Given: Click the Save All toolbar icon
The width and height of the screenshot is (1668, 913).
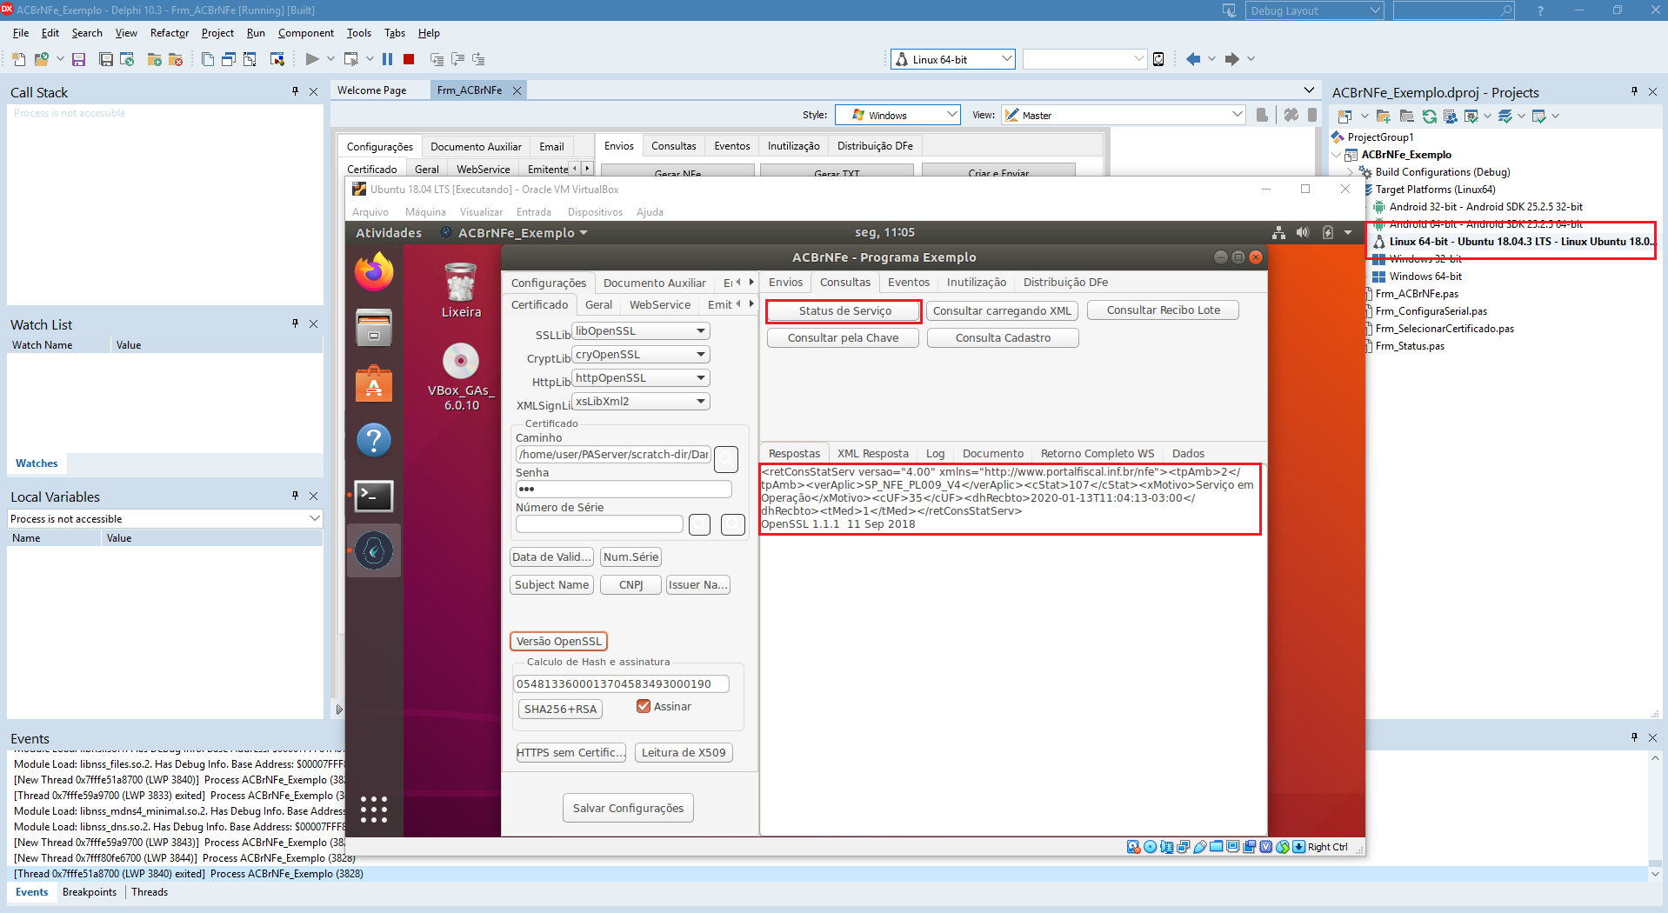Looking at the screenshot, I should pyautogui.click(x=106, y=59).
